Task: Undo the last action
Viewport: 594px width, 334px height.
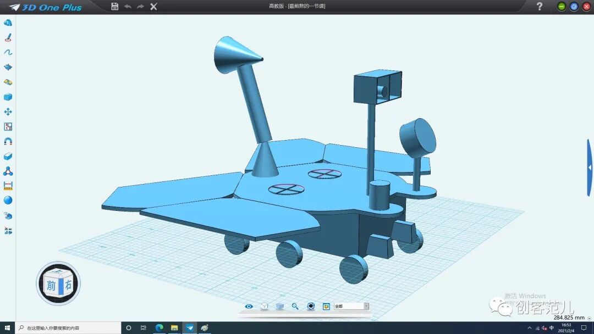Action: pyautogui.click(x=128, y=7)
